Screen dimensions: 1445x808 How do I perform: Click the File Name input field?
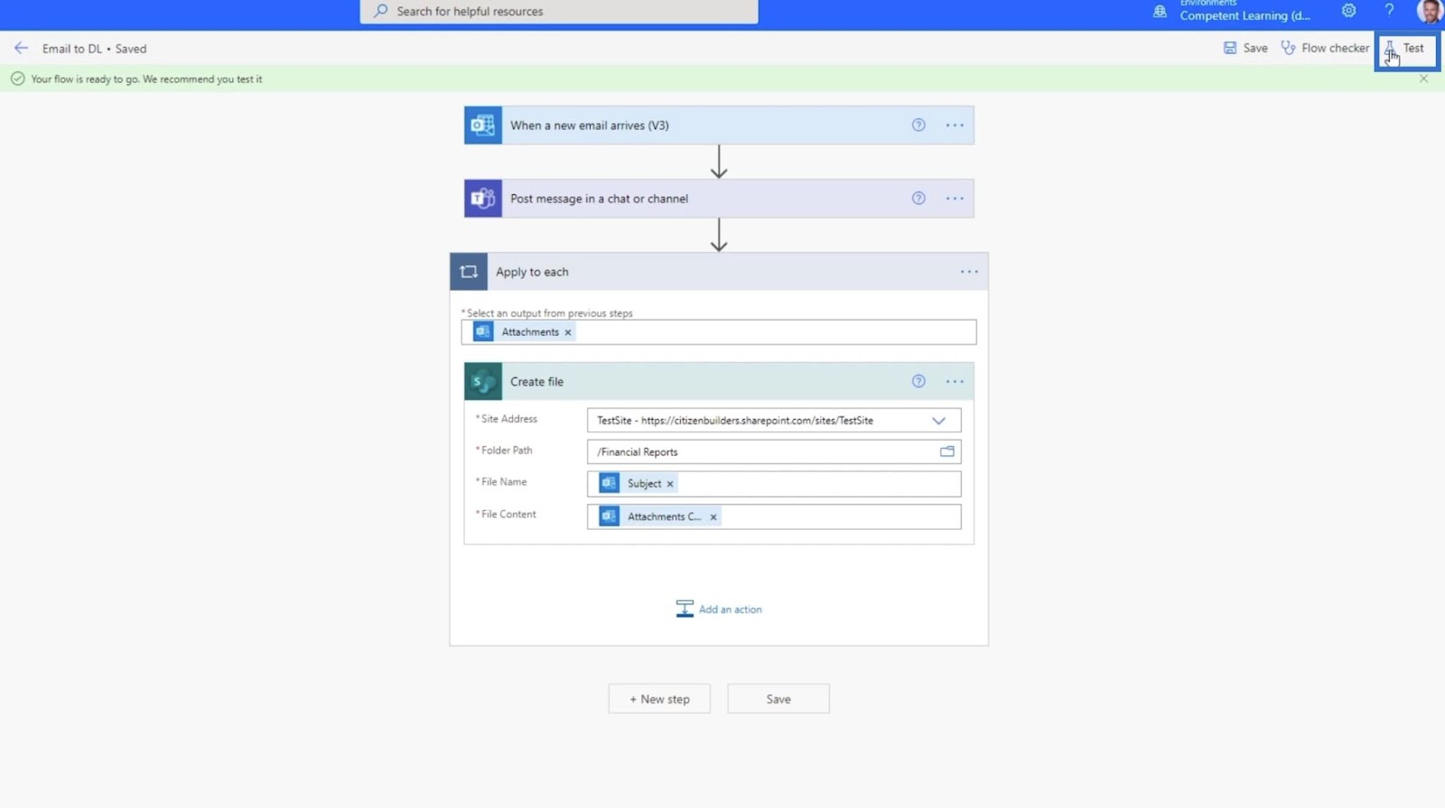[774, 484]
